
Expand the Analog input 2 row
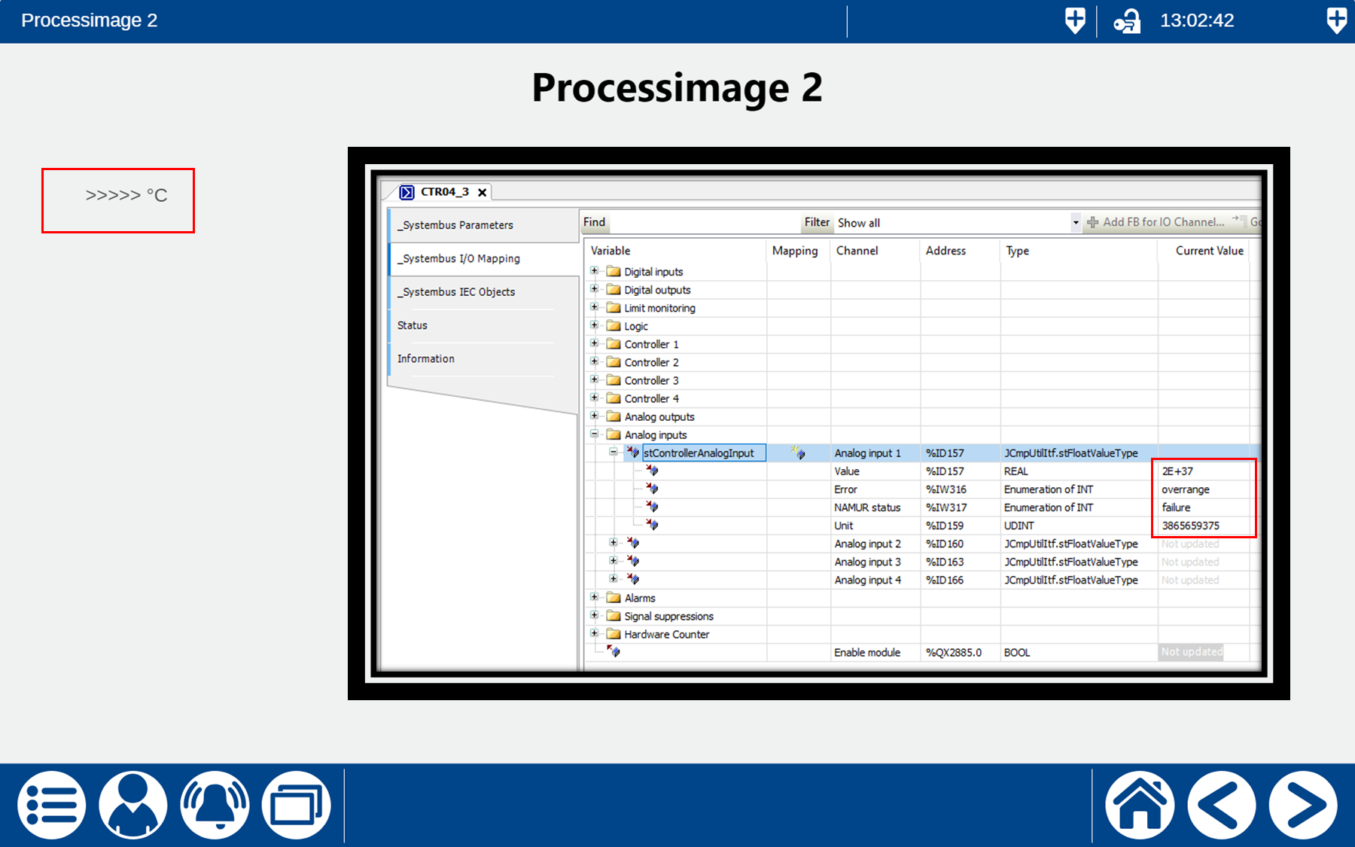pos(614,543)
